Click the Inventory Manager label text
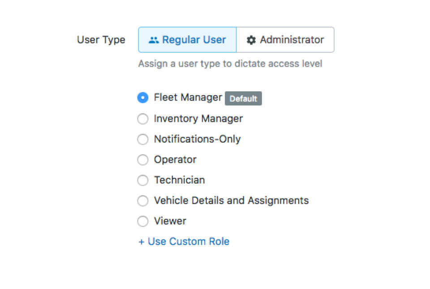Screen dimensions: 430x289 coord(198,119)
